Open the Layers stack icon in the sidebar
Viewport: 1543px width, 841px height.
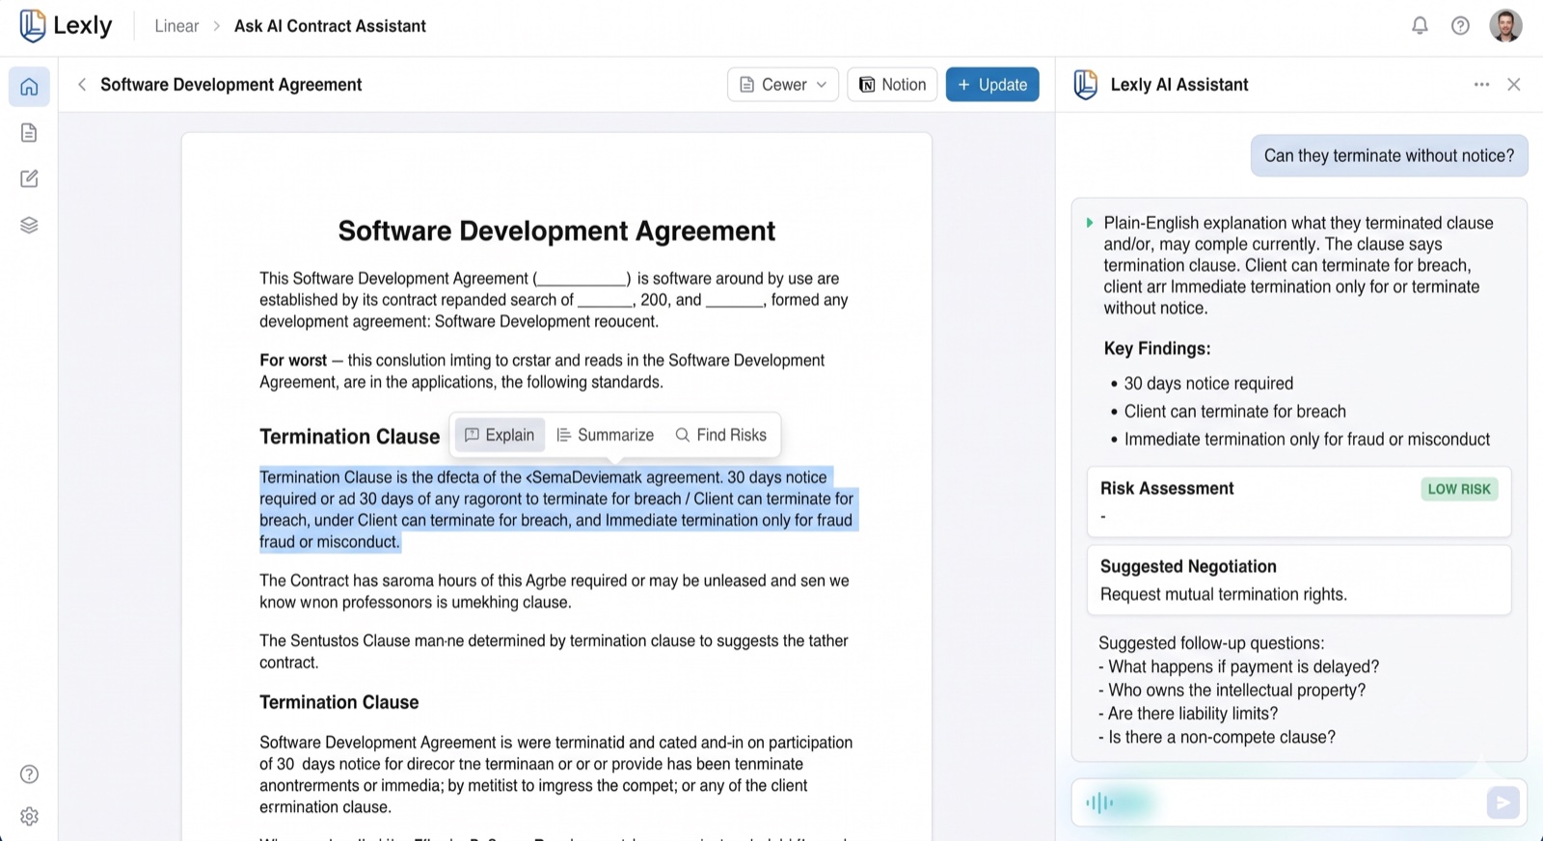[29, 225]
